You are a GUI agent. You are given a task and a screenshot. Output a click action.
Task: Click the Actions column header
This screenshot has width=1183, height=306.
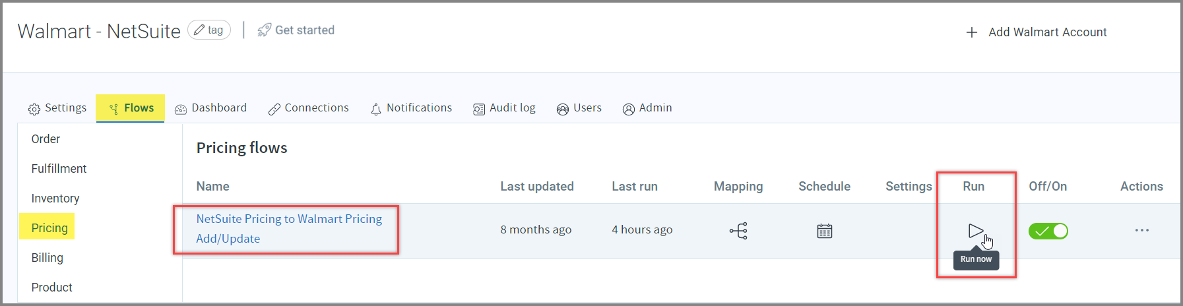point(1141,187)
